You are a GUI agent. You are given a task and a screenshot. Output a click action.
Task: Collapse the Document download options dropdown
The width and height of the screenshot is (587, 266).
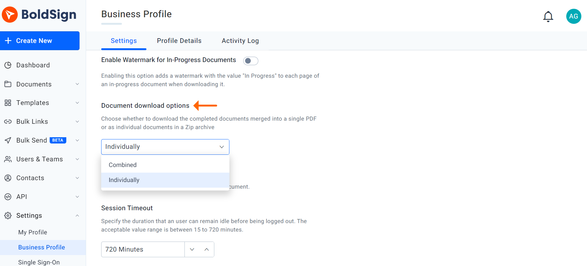pos(222,147)
